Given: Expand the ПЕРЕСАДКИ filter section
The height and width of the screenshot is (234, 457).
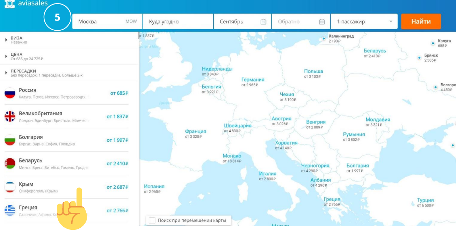Looking at the screenshot, I should pyautogui.click(x=6, y=73).
